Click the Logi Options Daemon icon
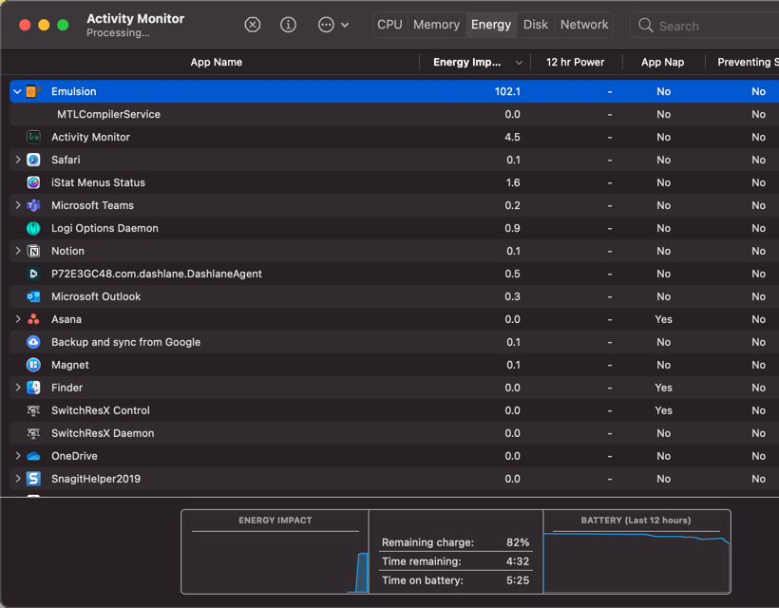This screenshot has height=608, width=779. 33,229
